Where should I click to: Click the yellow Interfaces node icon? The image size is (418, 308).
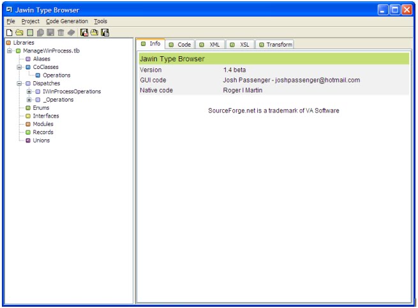[28, 116]
